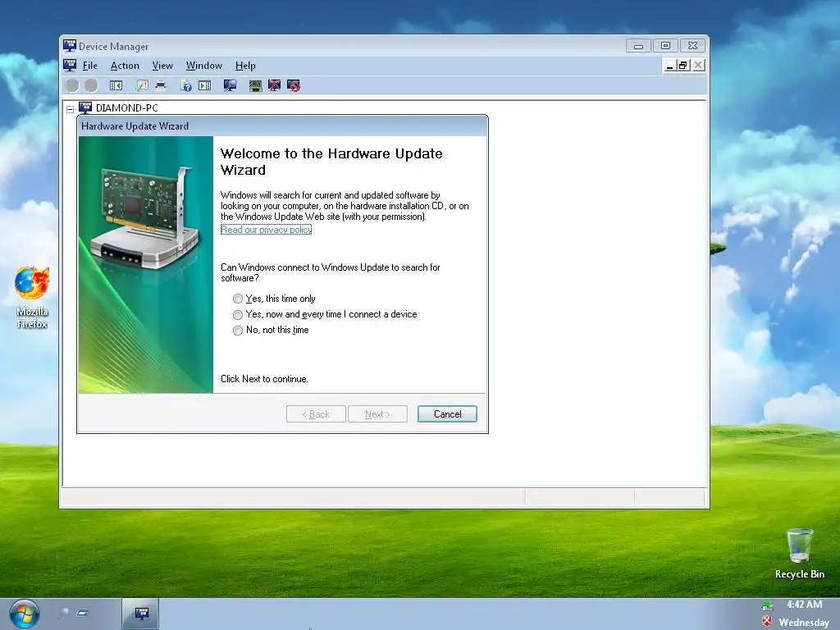Click Update Driver Software toolbar icon
The width and height of the screenshot is (840, 630).
tap(256, 85)
